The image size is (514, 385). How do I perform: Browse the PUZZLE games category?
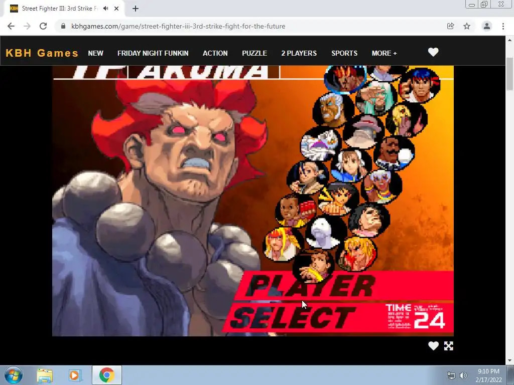[x=254, y=53]
